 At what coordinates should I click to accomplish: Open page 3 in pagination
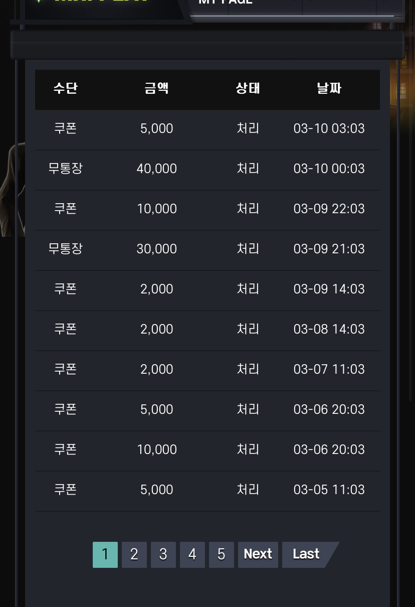163,554
